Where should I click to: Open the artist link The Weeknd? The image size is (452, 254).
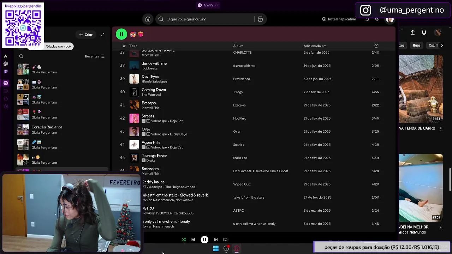pos(151,95)
